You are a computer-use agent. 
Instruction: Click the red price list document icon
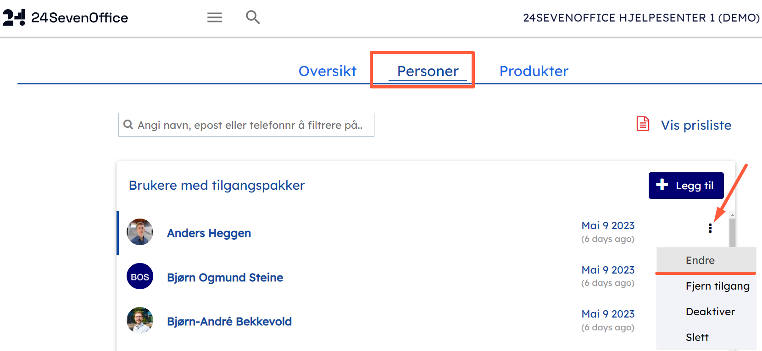coord(643,124)
